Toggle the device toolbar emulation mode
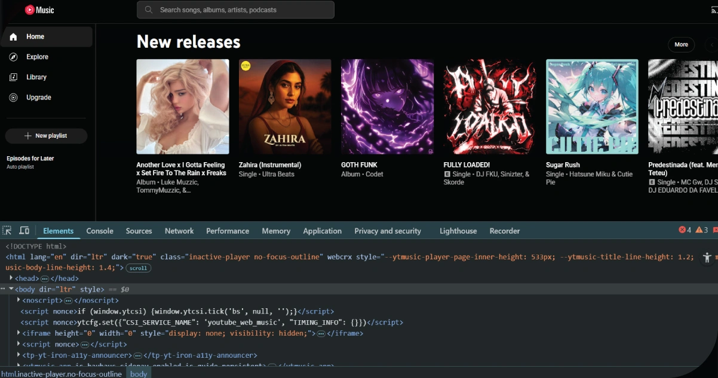 pyautogui.click(x=23, y=230)
